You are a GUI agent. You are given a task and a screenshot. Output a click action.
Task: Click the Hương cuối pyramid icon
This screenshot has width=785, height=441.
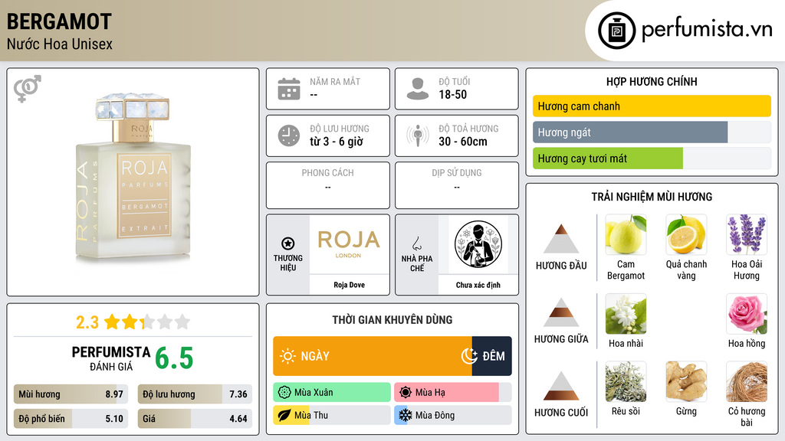[x=561, y=386]
